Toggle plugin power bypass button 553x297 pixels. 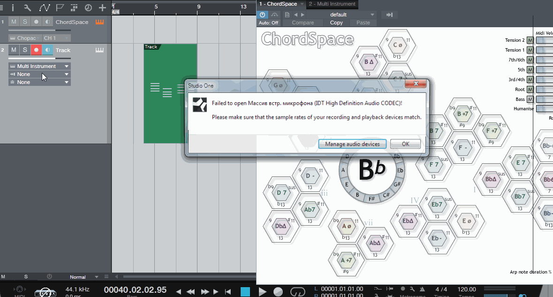coord(262,15)
